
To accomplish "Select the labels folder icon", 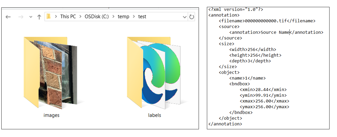I will (x=154, y=73).
